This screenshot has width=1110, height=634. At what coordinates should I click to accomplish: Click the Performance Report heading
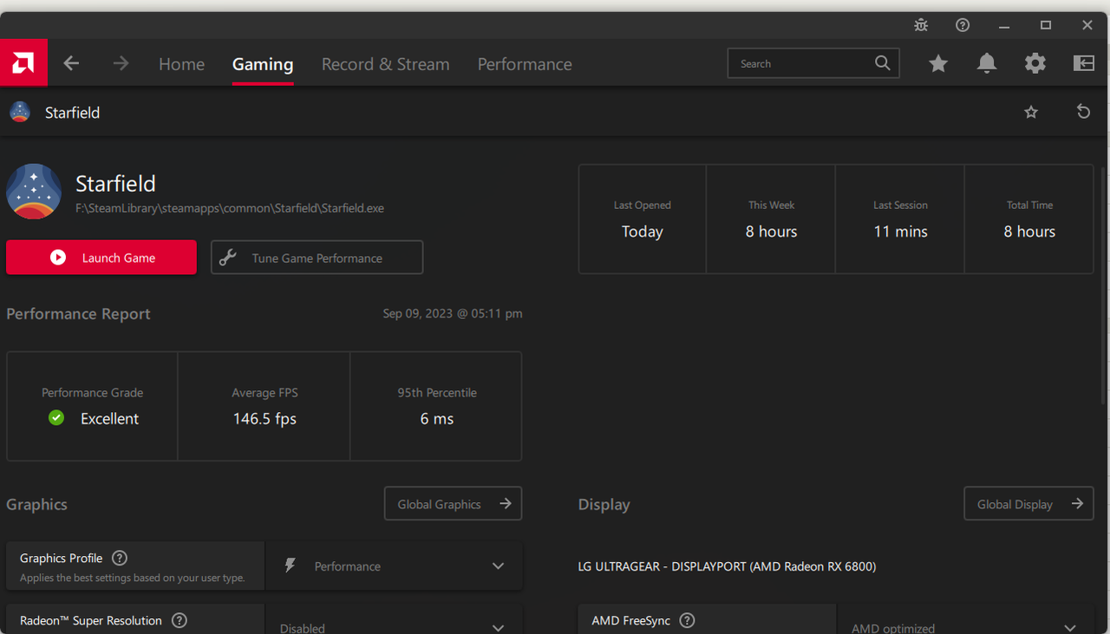coord(78,314)
